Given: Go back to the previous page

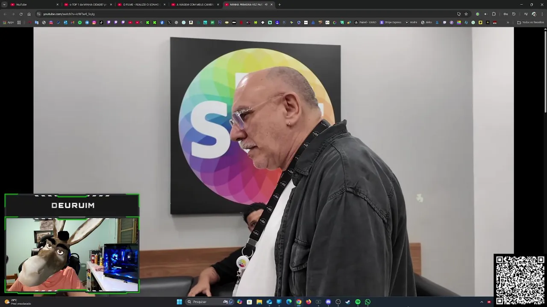Looking at the screenshot, I should click(5, 14).
